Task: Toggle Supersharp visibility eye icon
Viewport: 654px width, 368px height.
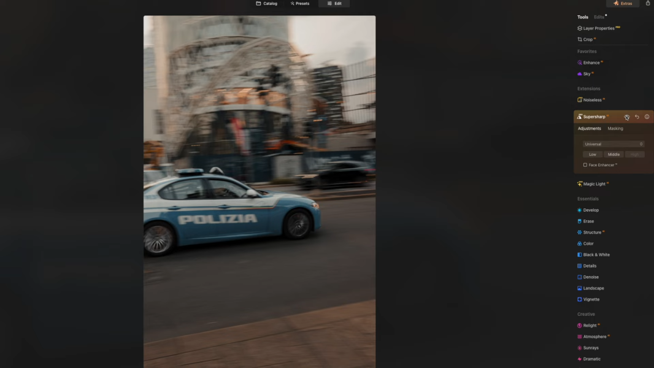Action: pyautogui.click(x=626, y=117)
